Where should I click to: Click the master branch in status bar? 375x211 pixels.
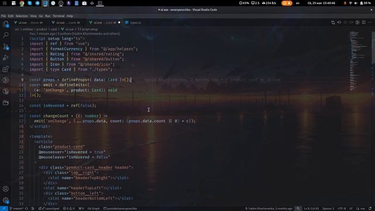(x=16, y=209)
